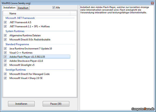Select Microsoft DirectX 9.0c Redistributable text

(x=30, y=39)
